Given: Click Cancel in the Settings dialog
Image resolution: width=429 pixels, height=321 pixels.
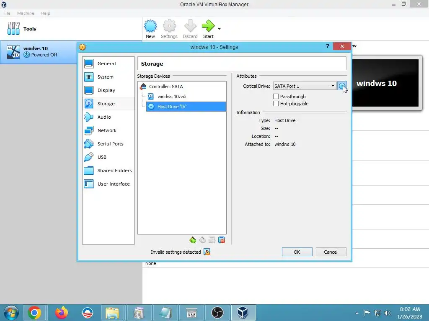Looking at the screenshot, I should (331, 252).
